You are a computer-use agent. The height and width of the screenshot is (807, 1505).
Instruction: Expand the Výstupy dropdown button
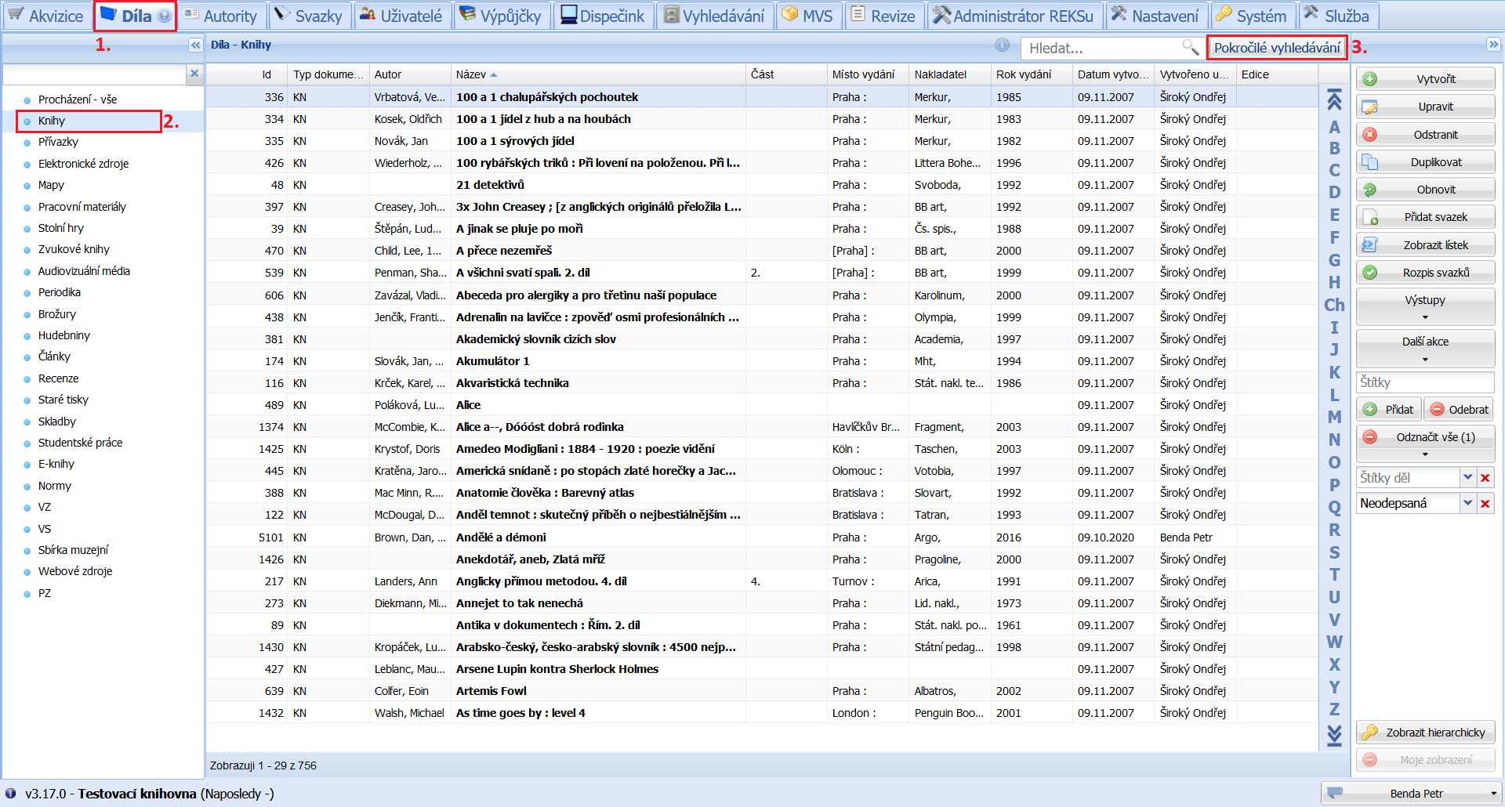(1425, 307)
